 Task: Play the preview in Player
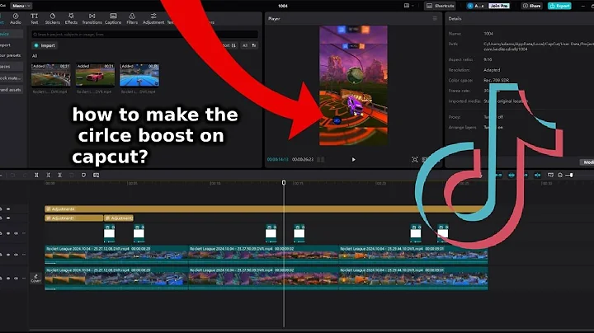353,159
